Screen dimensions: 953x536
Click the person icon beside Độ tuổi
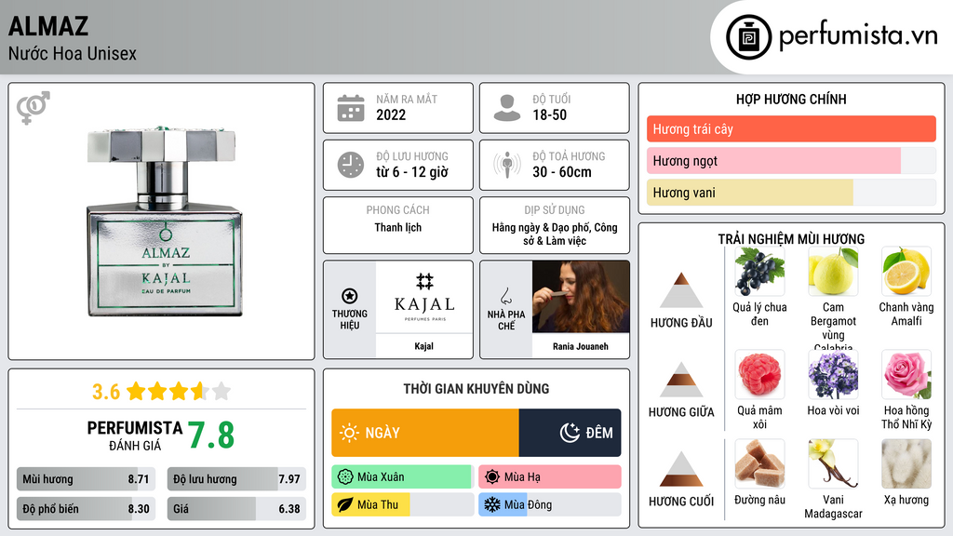tap(507, 108)
